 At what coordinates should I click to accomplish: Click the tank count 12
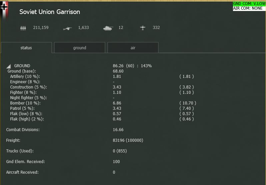coord(121,27)
